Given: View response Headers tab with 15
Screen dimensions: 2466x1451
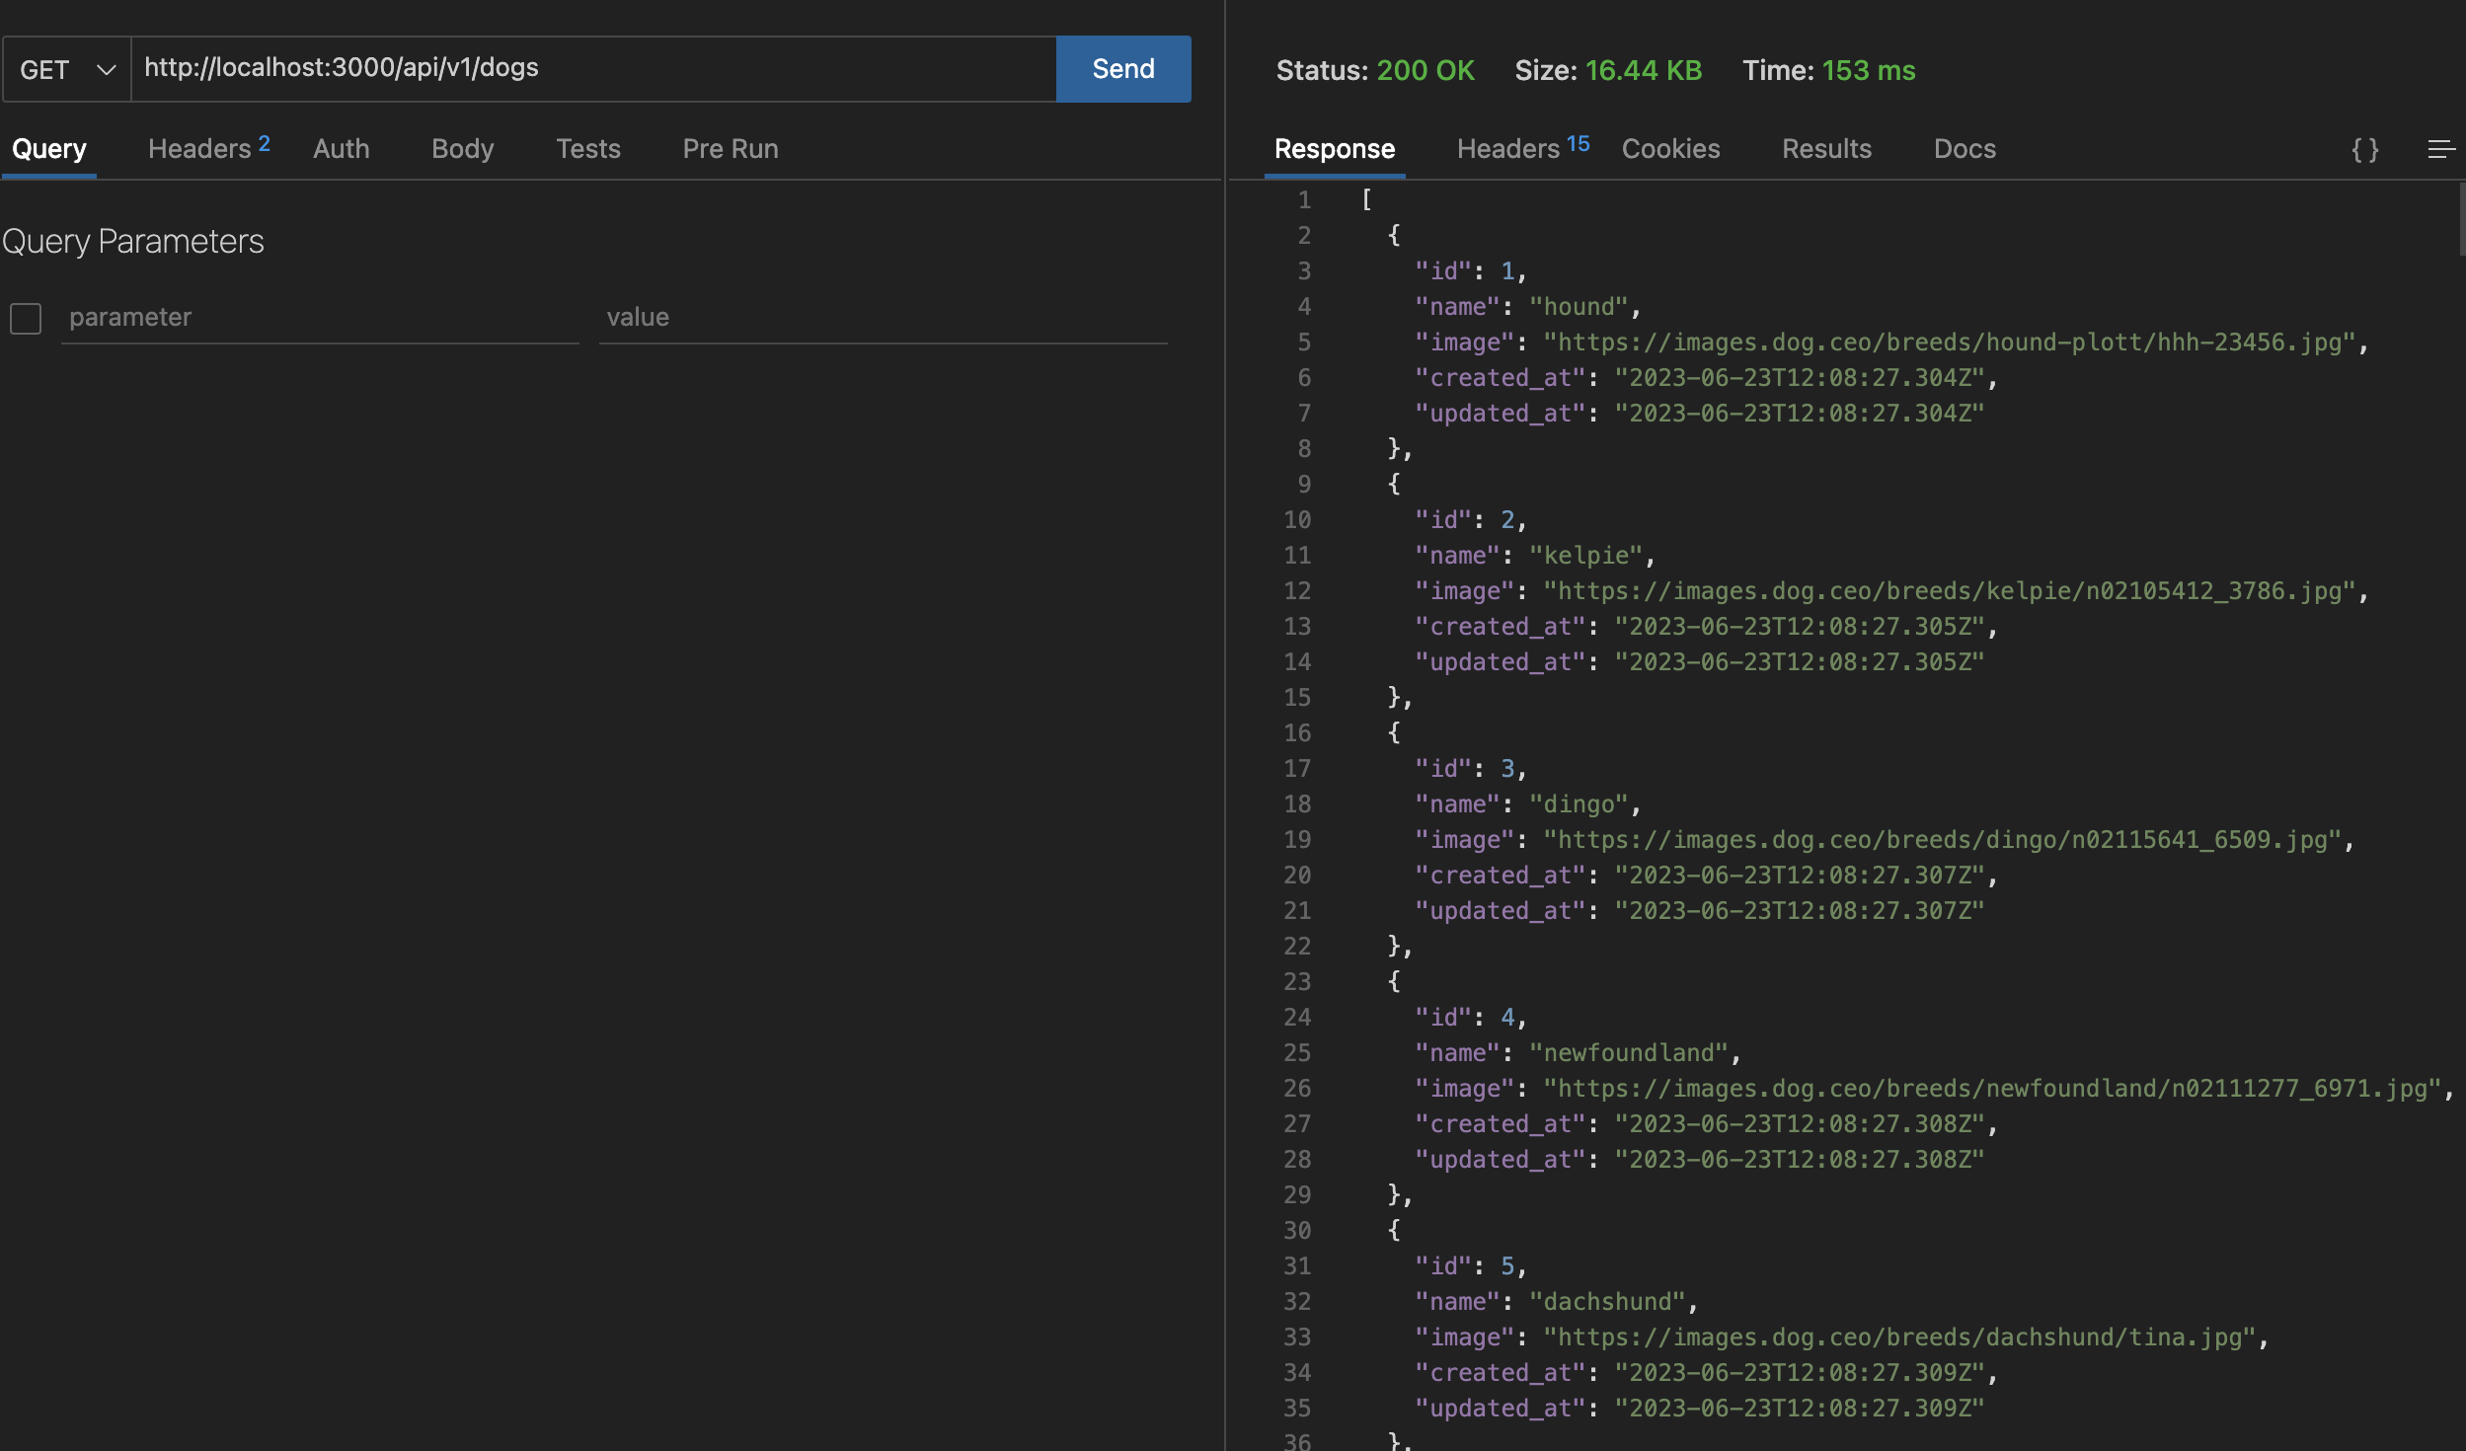Looking at the screenshot, I should [1523, 148].
